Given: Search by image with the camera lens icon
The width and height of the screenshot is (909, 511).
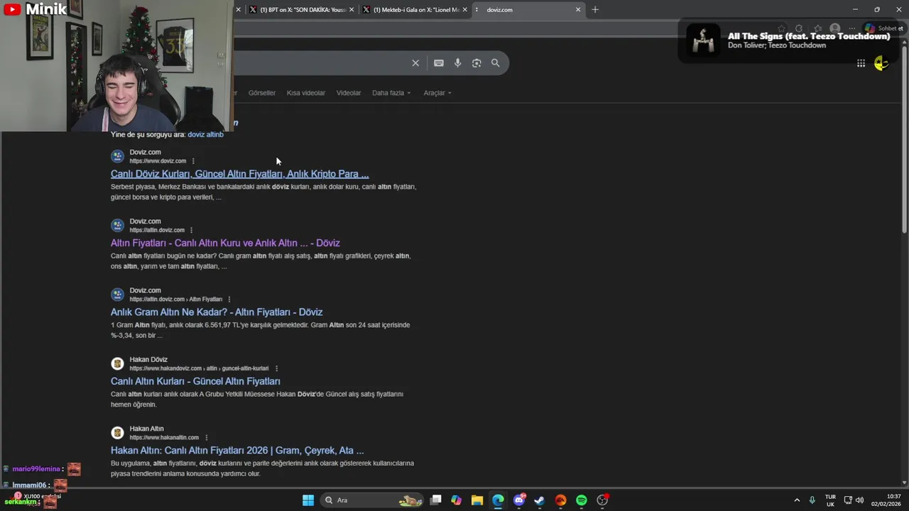Looking at the screenshot, I should [x=477, y=63].
